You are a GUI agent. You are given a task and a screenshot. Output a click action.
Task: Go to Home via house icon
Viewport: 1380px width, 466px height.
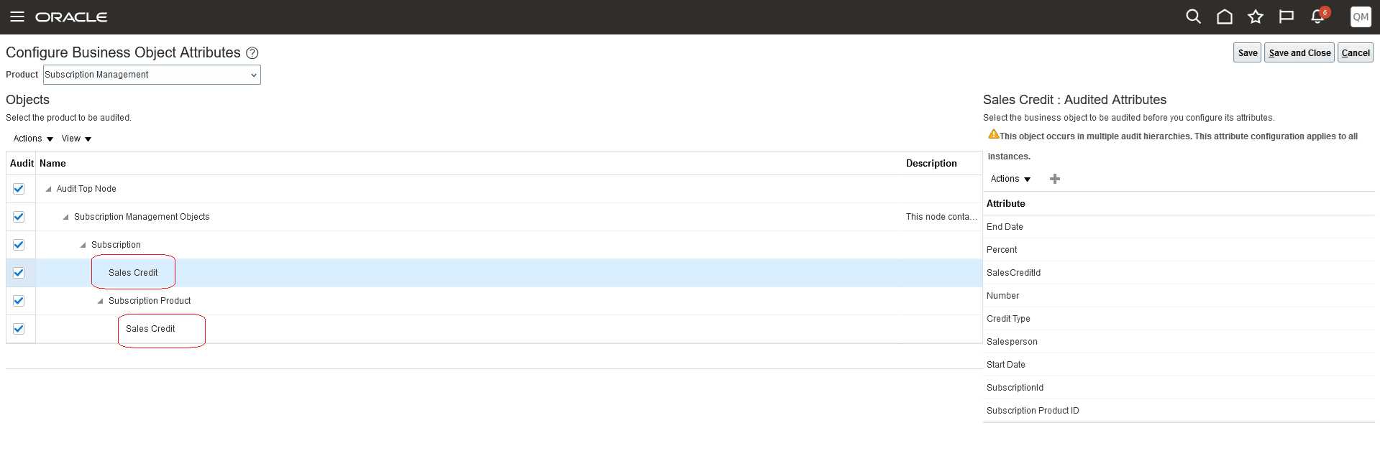[x=1224, y=17]
